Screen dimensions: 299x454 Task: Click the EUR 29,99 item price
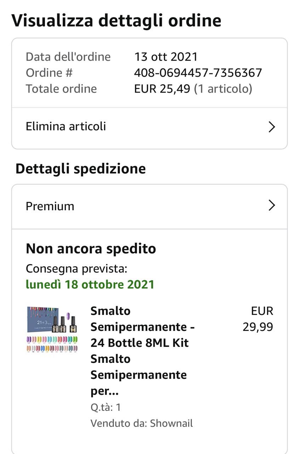click(258, 319)
